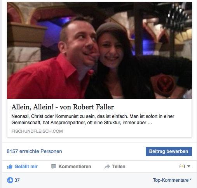
Task: Click the f+f page identity icon
Action: (182, 166)
